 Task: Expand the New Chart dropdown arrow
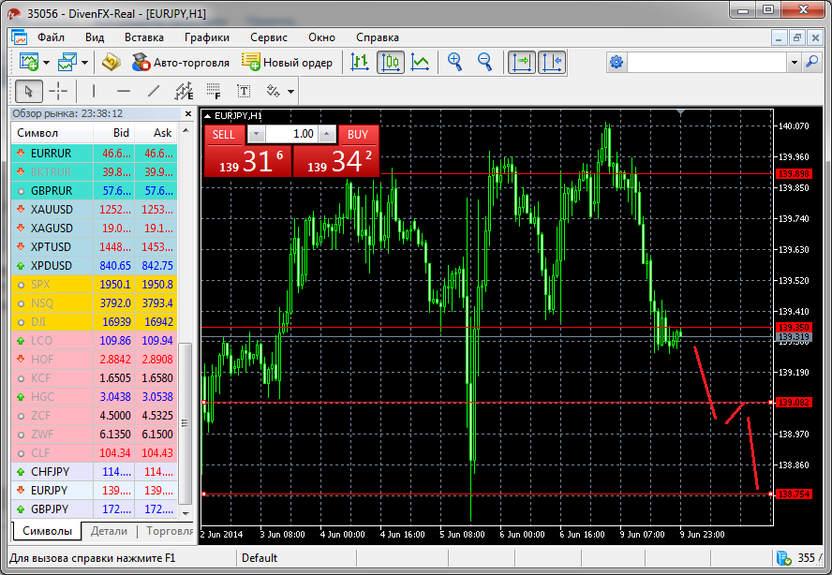point(46,63)
